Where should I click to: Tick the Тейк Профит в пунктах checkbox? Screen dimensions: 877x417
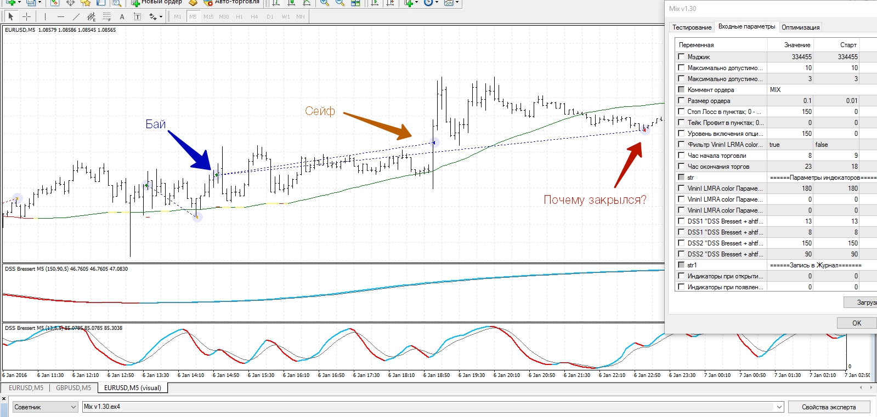(x=681, y=122)
